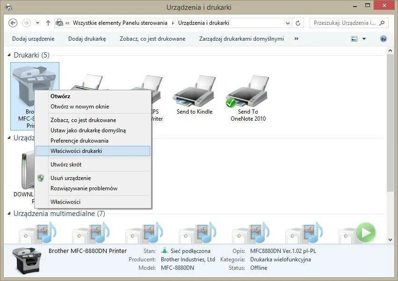
Task: Click 'Brother MFC-8880DN Printer' details text
Action: 87,251
